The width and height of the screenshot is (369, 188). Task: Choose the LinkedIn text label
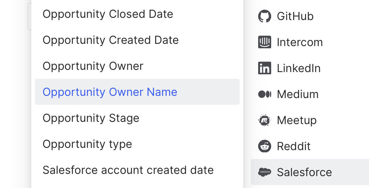click(x=298, y=68)
